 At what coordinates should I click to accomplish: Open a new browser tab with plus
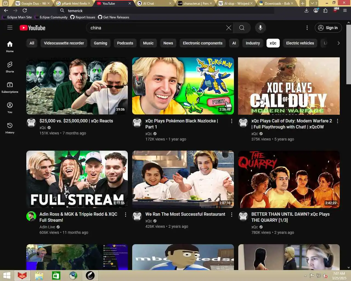302,3
